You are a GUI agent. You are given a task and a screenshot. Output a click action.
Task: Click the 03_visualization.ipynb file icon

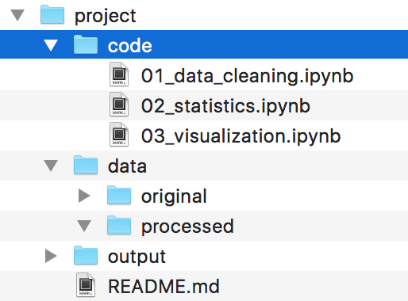point(119,135)
